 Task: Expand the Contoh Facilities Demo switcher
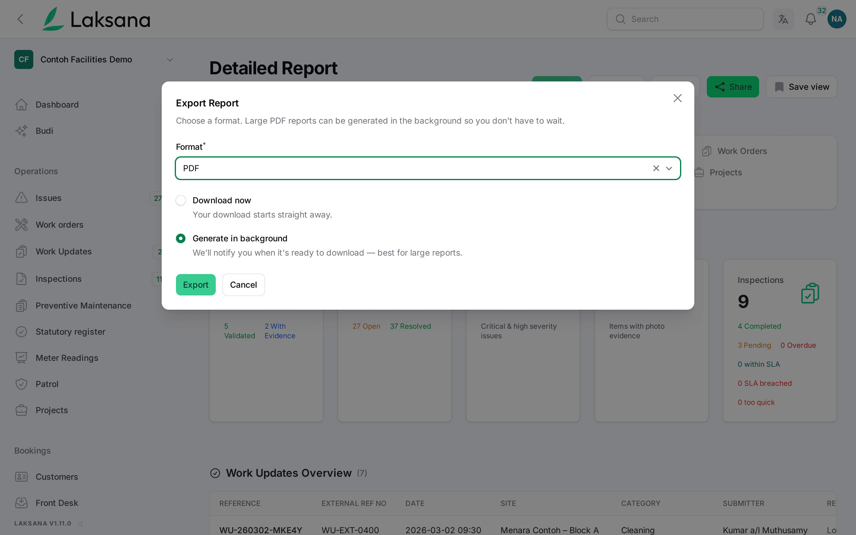tap(170, 60)
